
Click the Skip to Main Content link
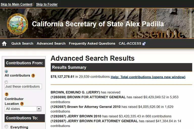point(16,4)
